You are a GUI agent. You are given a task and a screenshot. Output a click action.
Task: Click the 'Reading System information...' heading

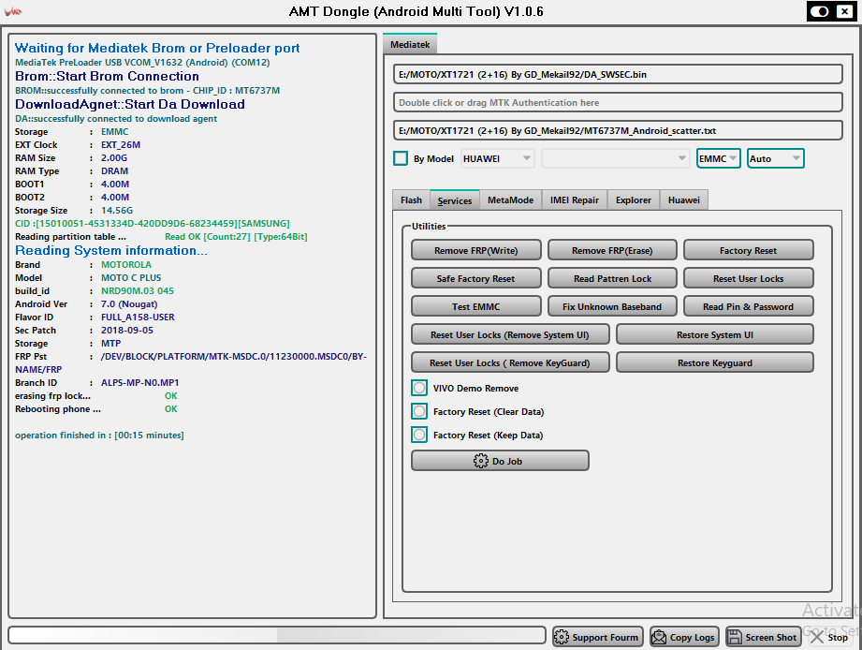pos(111,250)
